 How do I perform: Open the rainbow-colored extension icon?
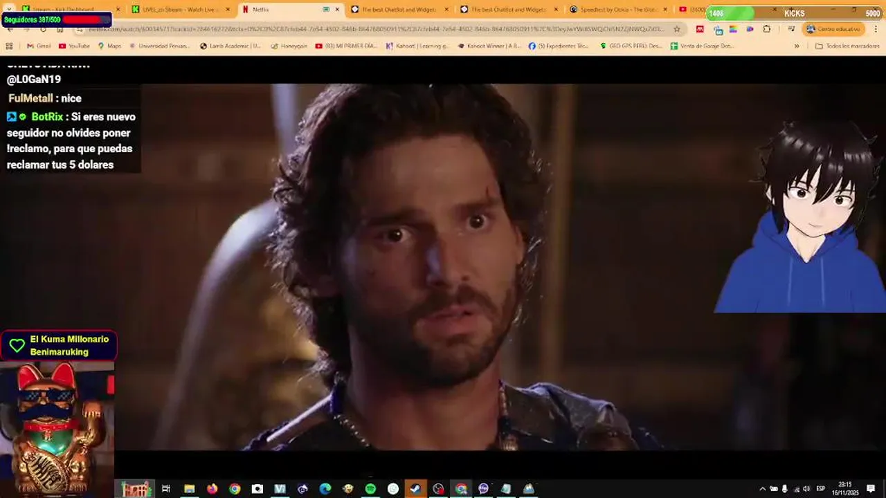tap(733, 29)
